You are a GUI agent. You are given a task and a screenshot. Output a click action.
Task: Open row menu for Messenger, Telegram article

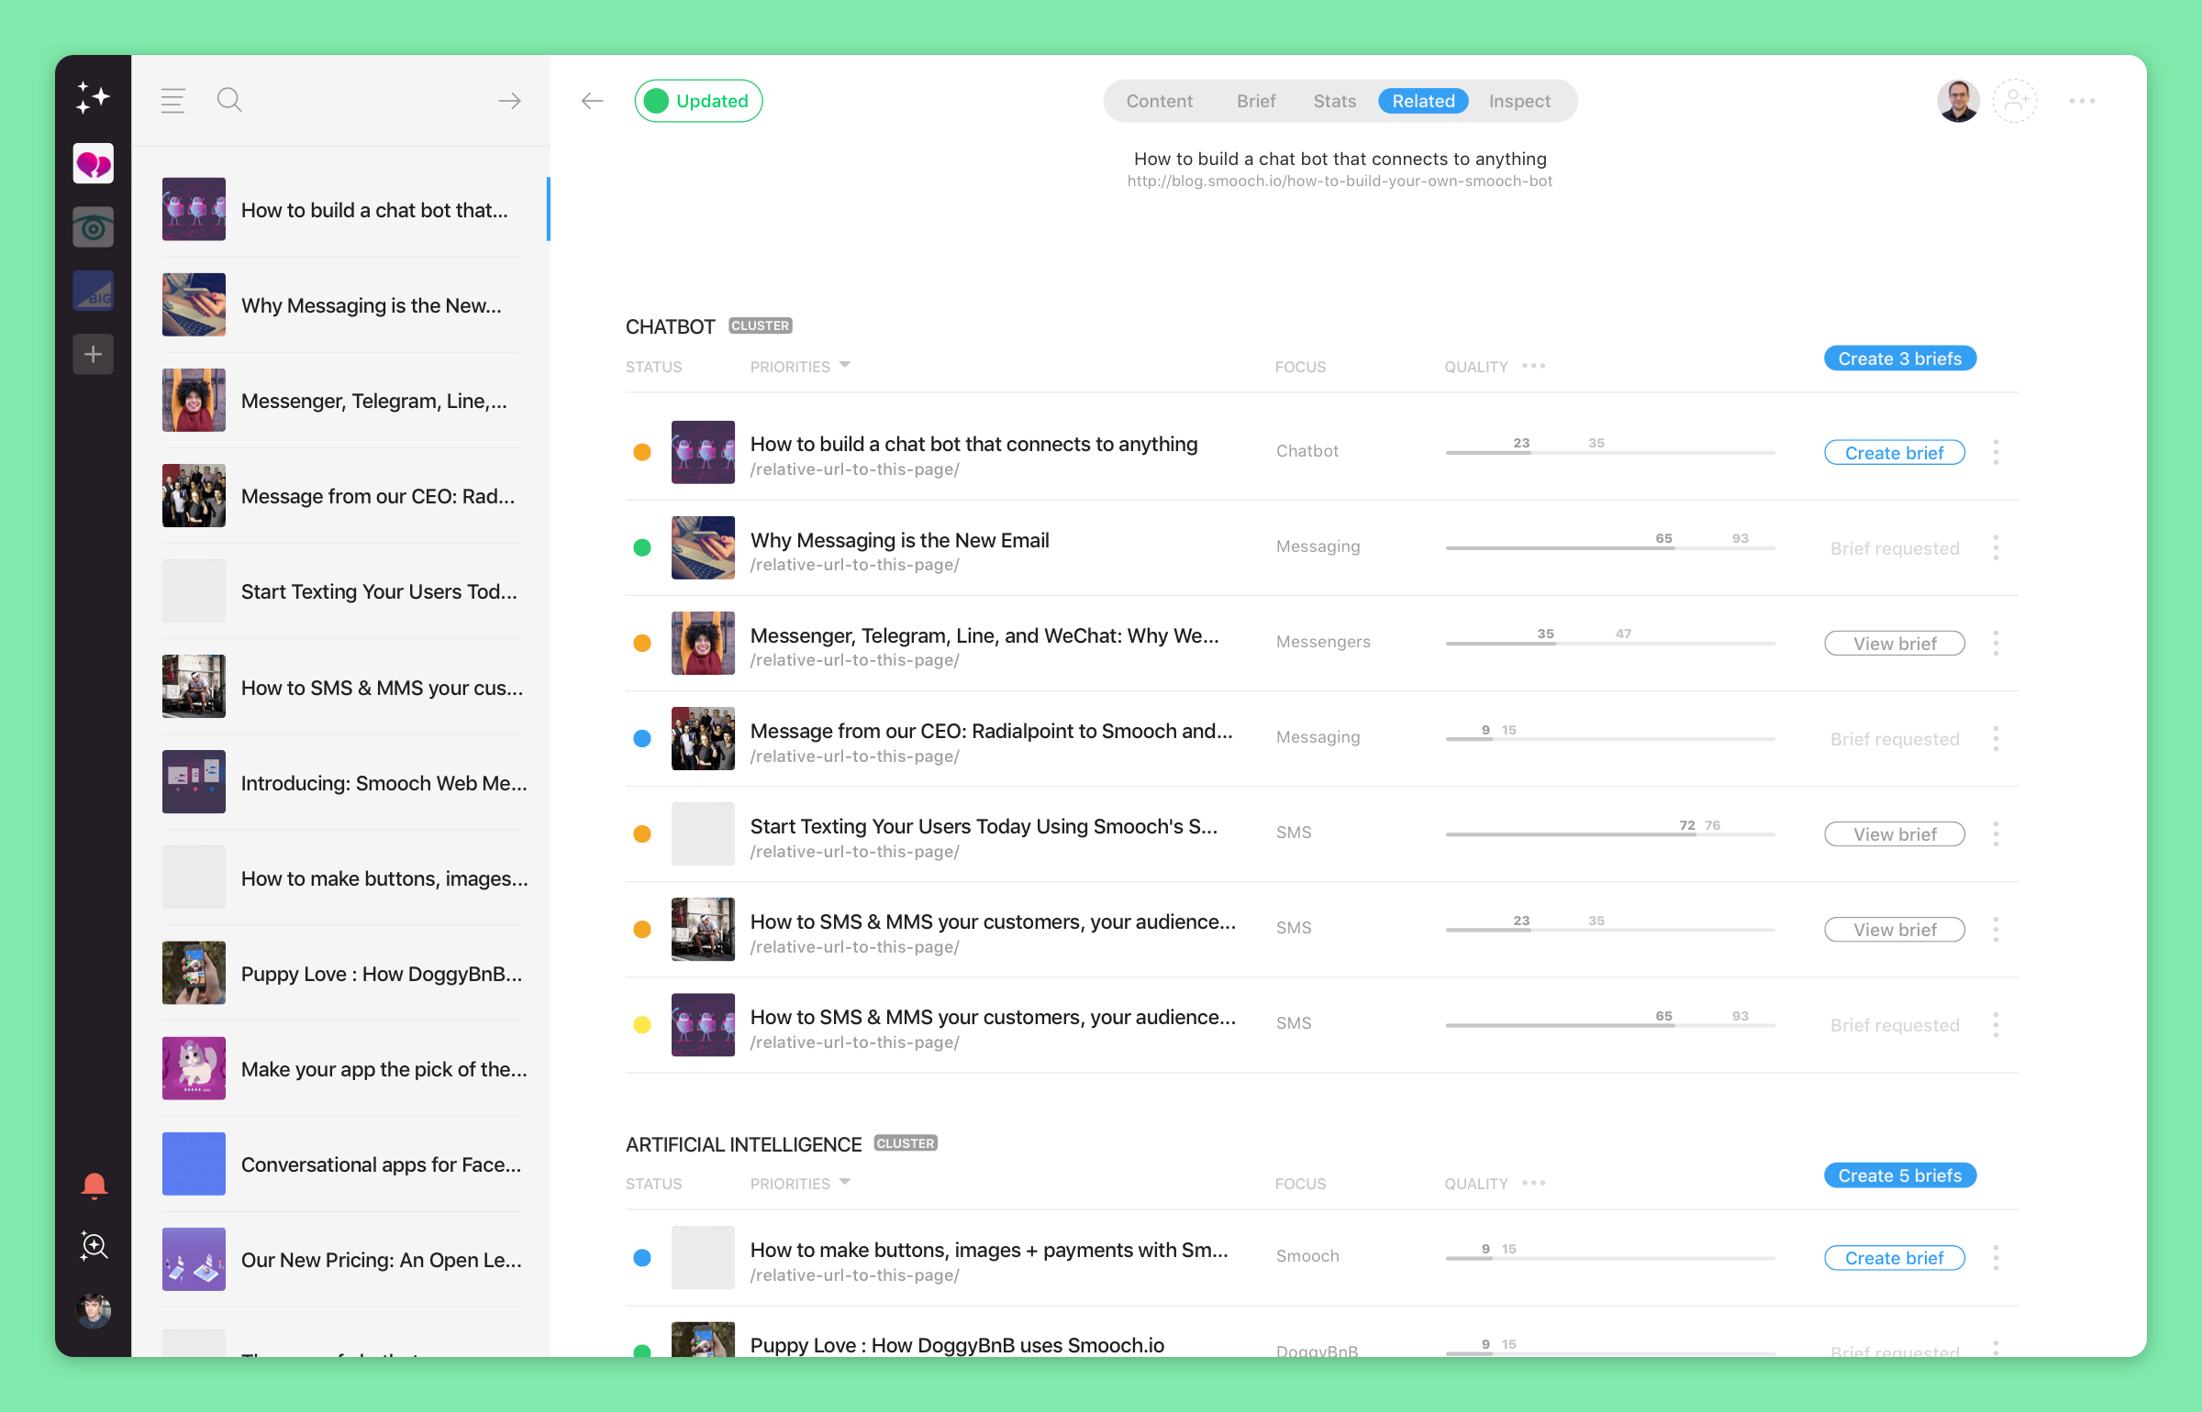pos(1996,644)
